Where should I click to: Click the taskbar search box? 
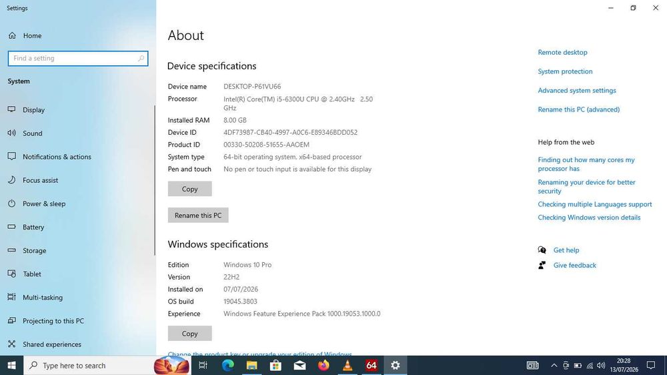106,365
